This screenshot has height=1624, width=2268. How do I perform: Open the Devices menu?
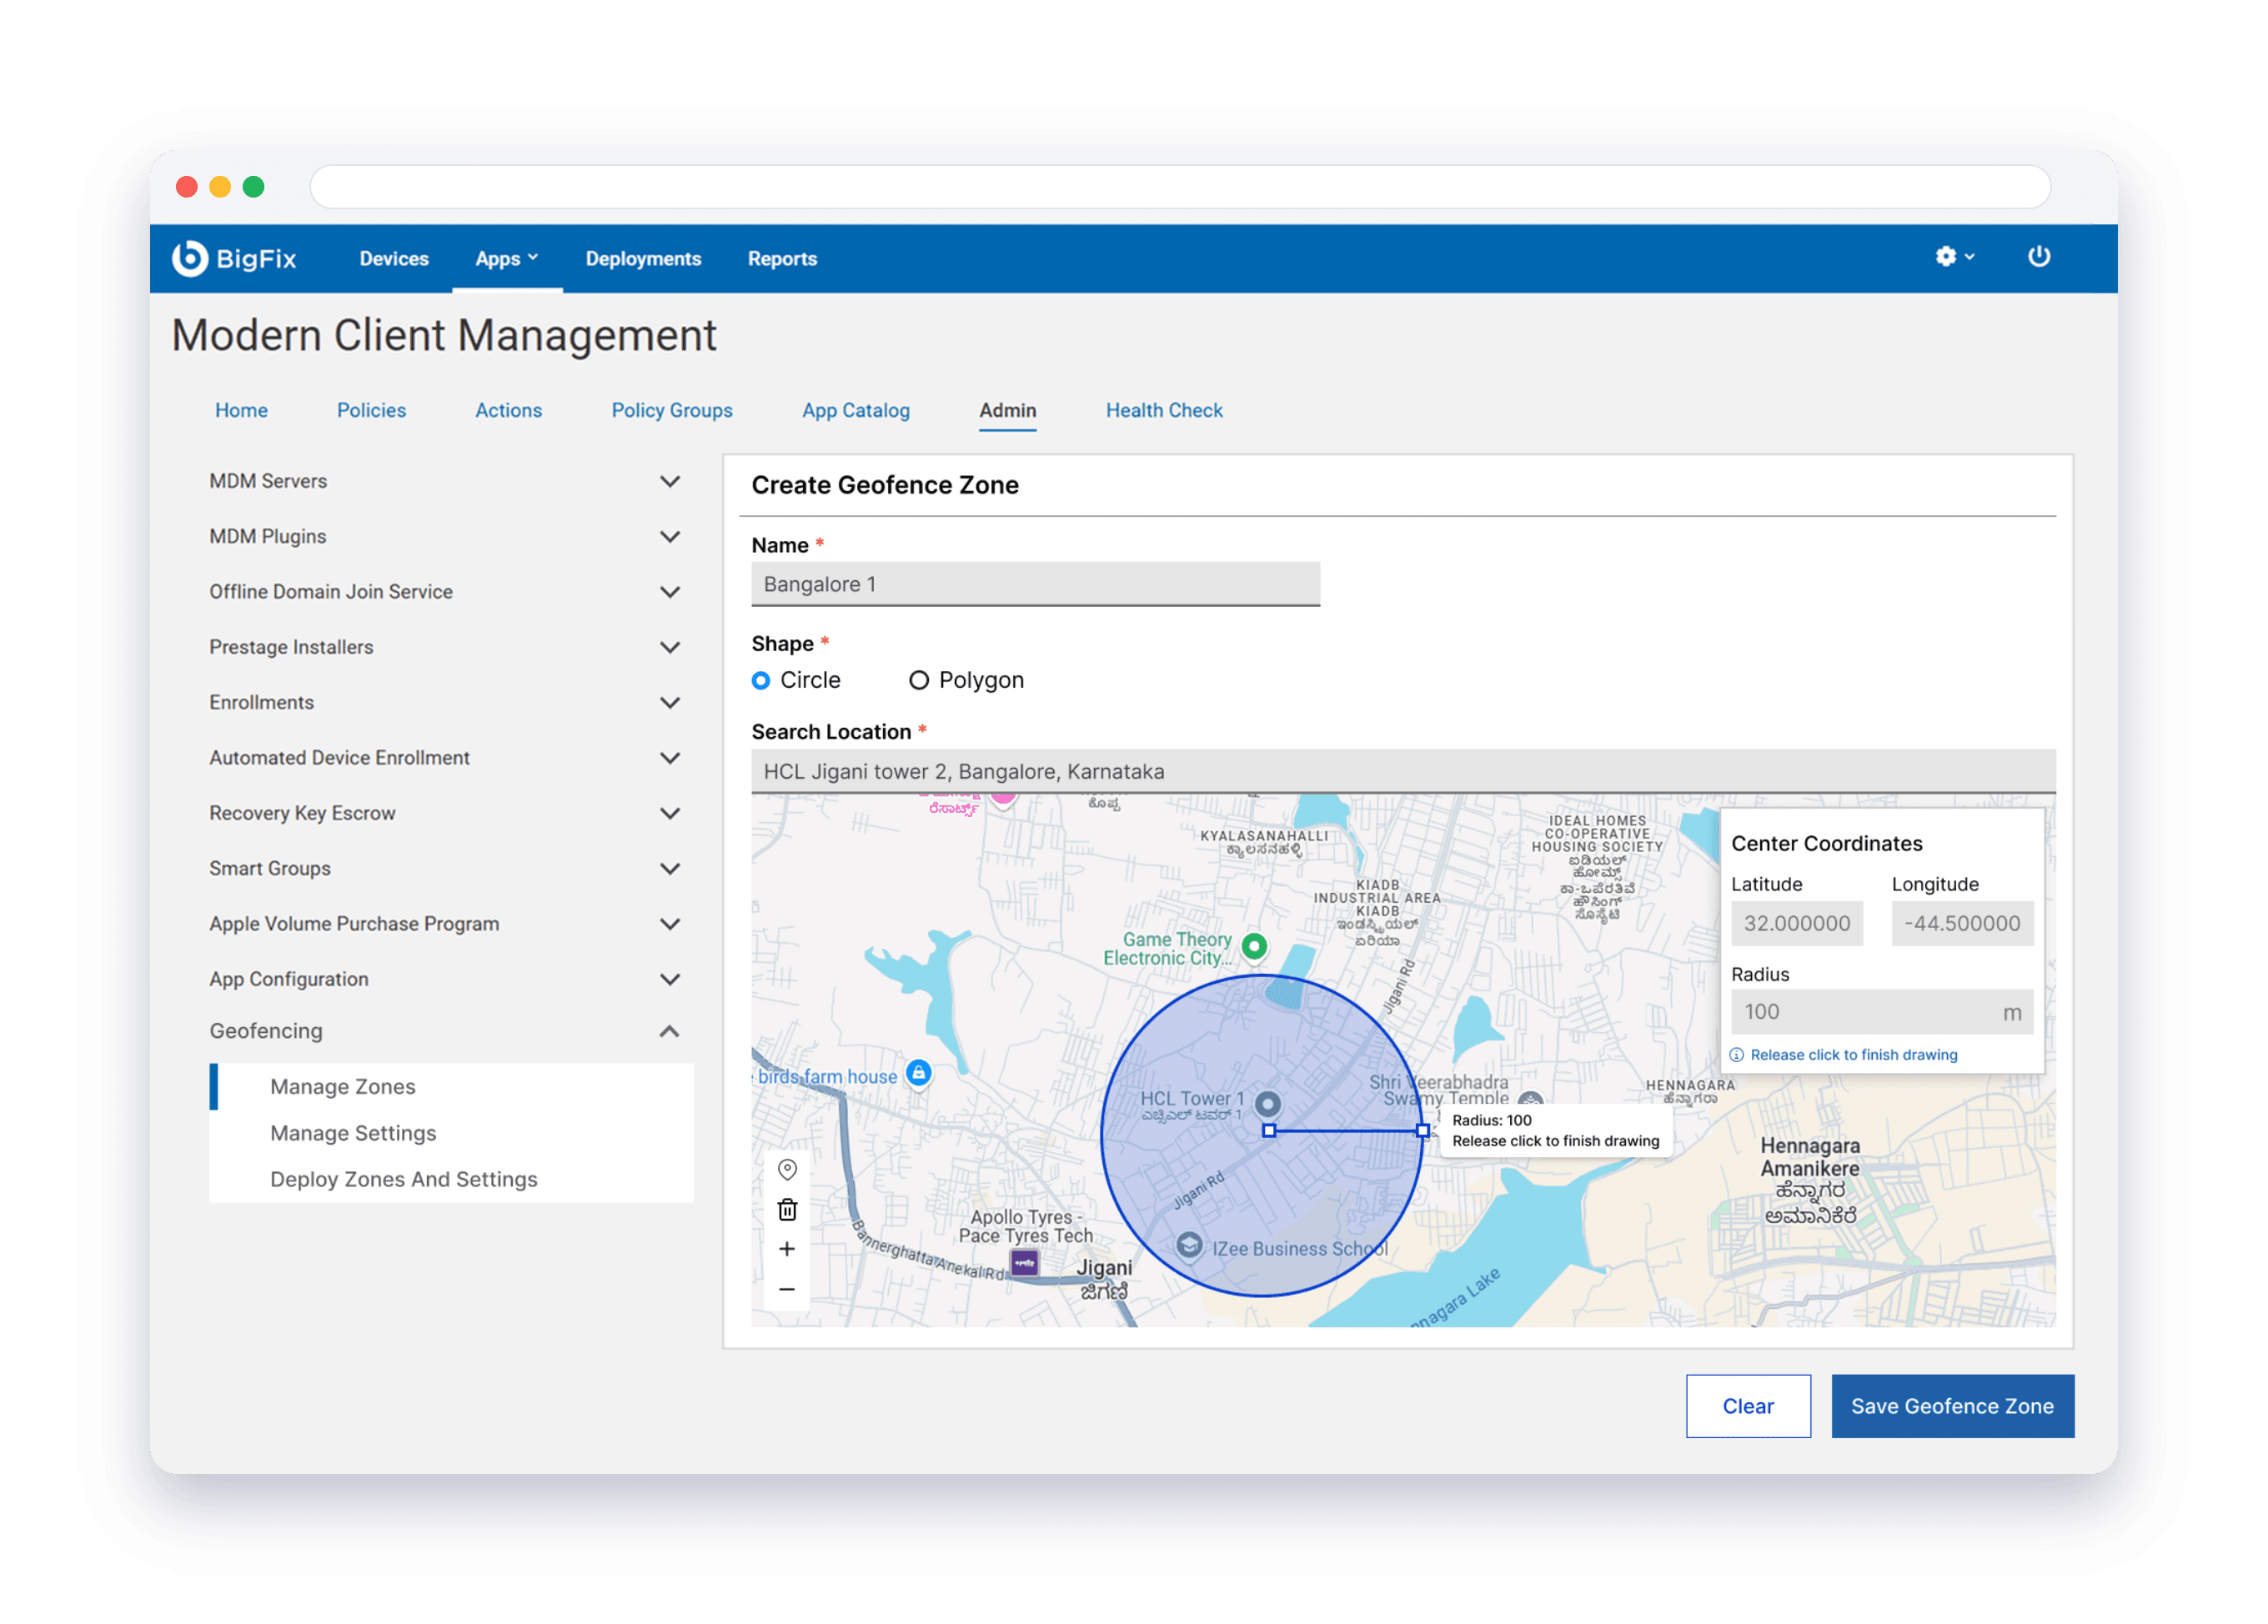(x=394, y=258)
